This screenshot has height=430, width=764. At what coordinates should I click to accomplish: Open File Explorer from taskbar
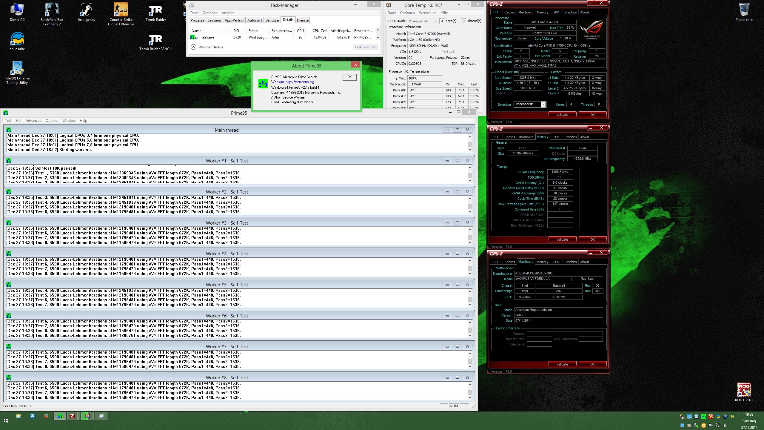pyautogui.click(x=19, y=416)
